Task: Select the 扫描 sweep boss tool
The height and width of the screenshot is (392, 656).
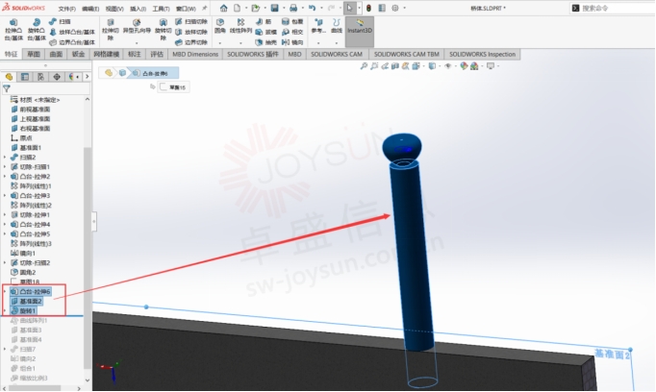Action: [60, 21]
